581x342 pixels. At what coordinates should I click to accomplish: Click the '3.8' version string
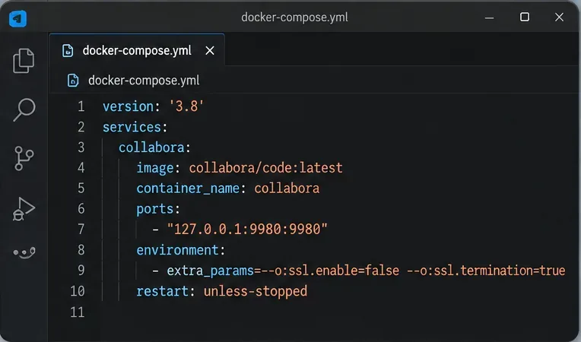[186, 106]
